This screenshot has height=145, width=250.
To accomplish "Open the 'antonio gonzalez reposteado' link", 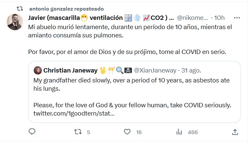I will click(x=66, y=9).
